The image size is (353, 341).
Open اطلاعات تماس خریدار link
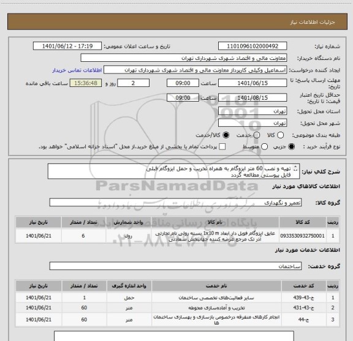point(77,70)
